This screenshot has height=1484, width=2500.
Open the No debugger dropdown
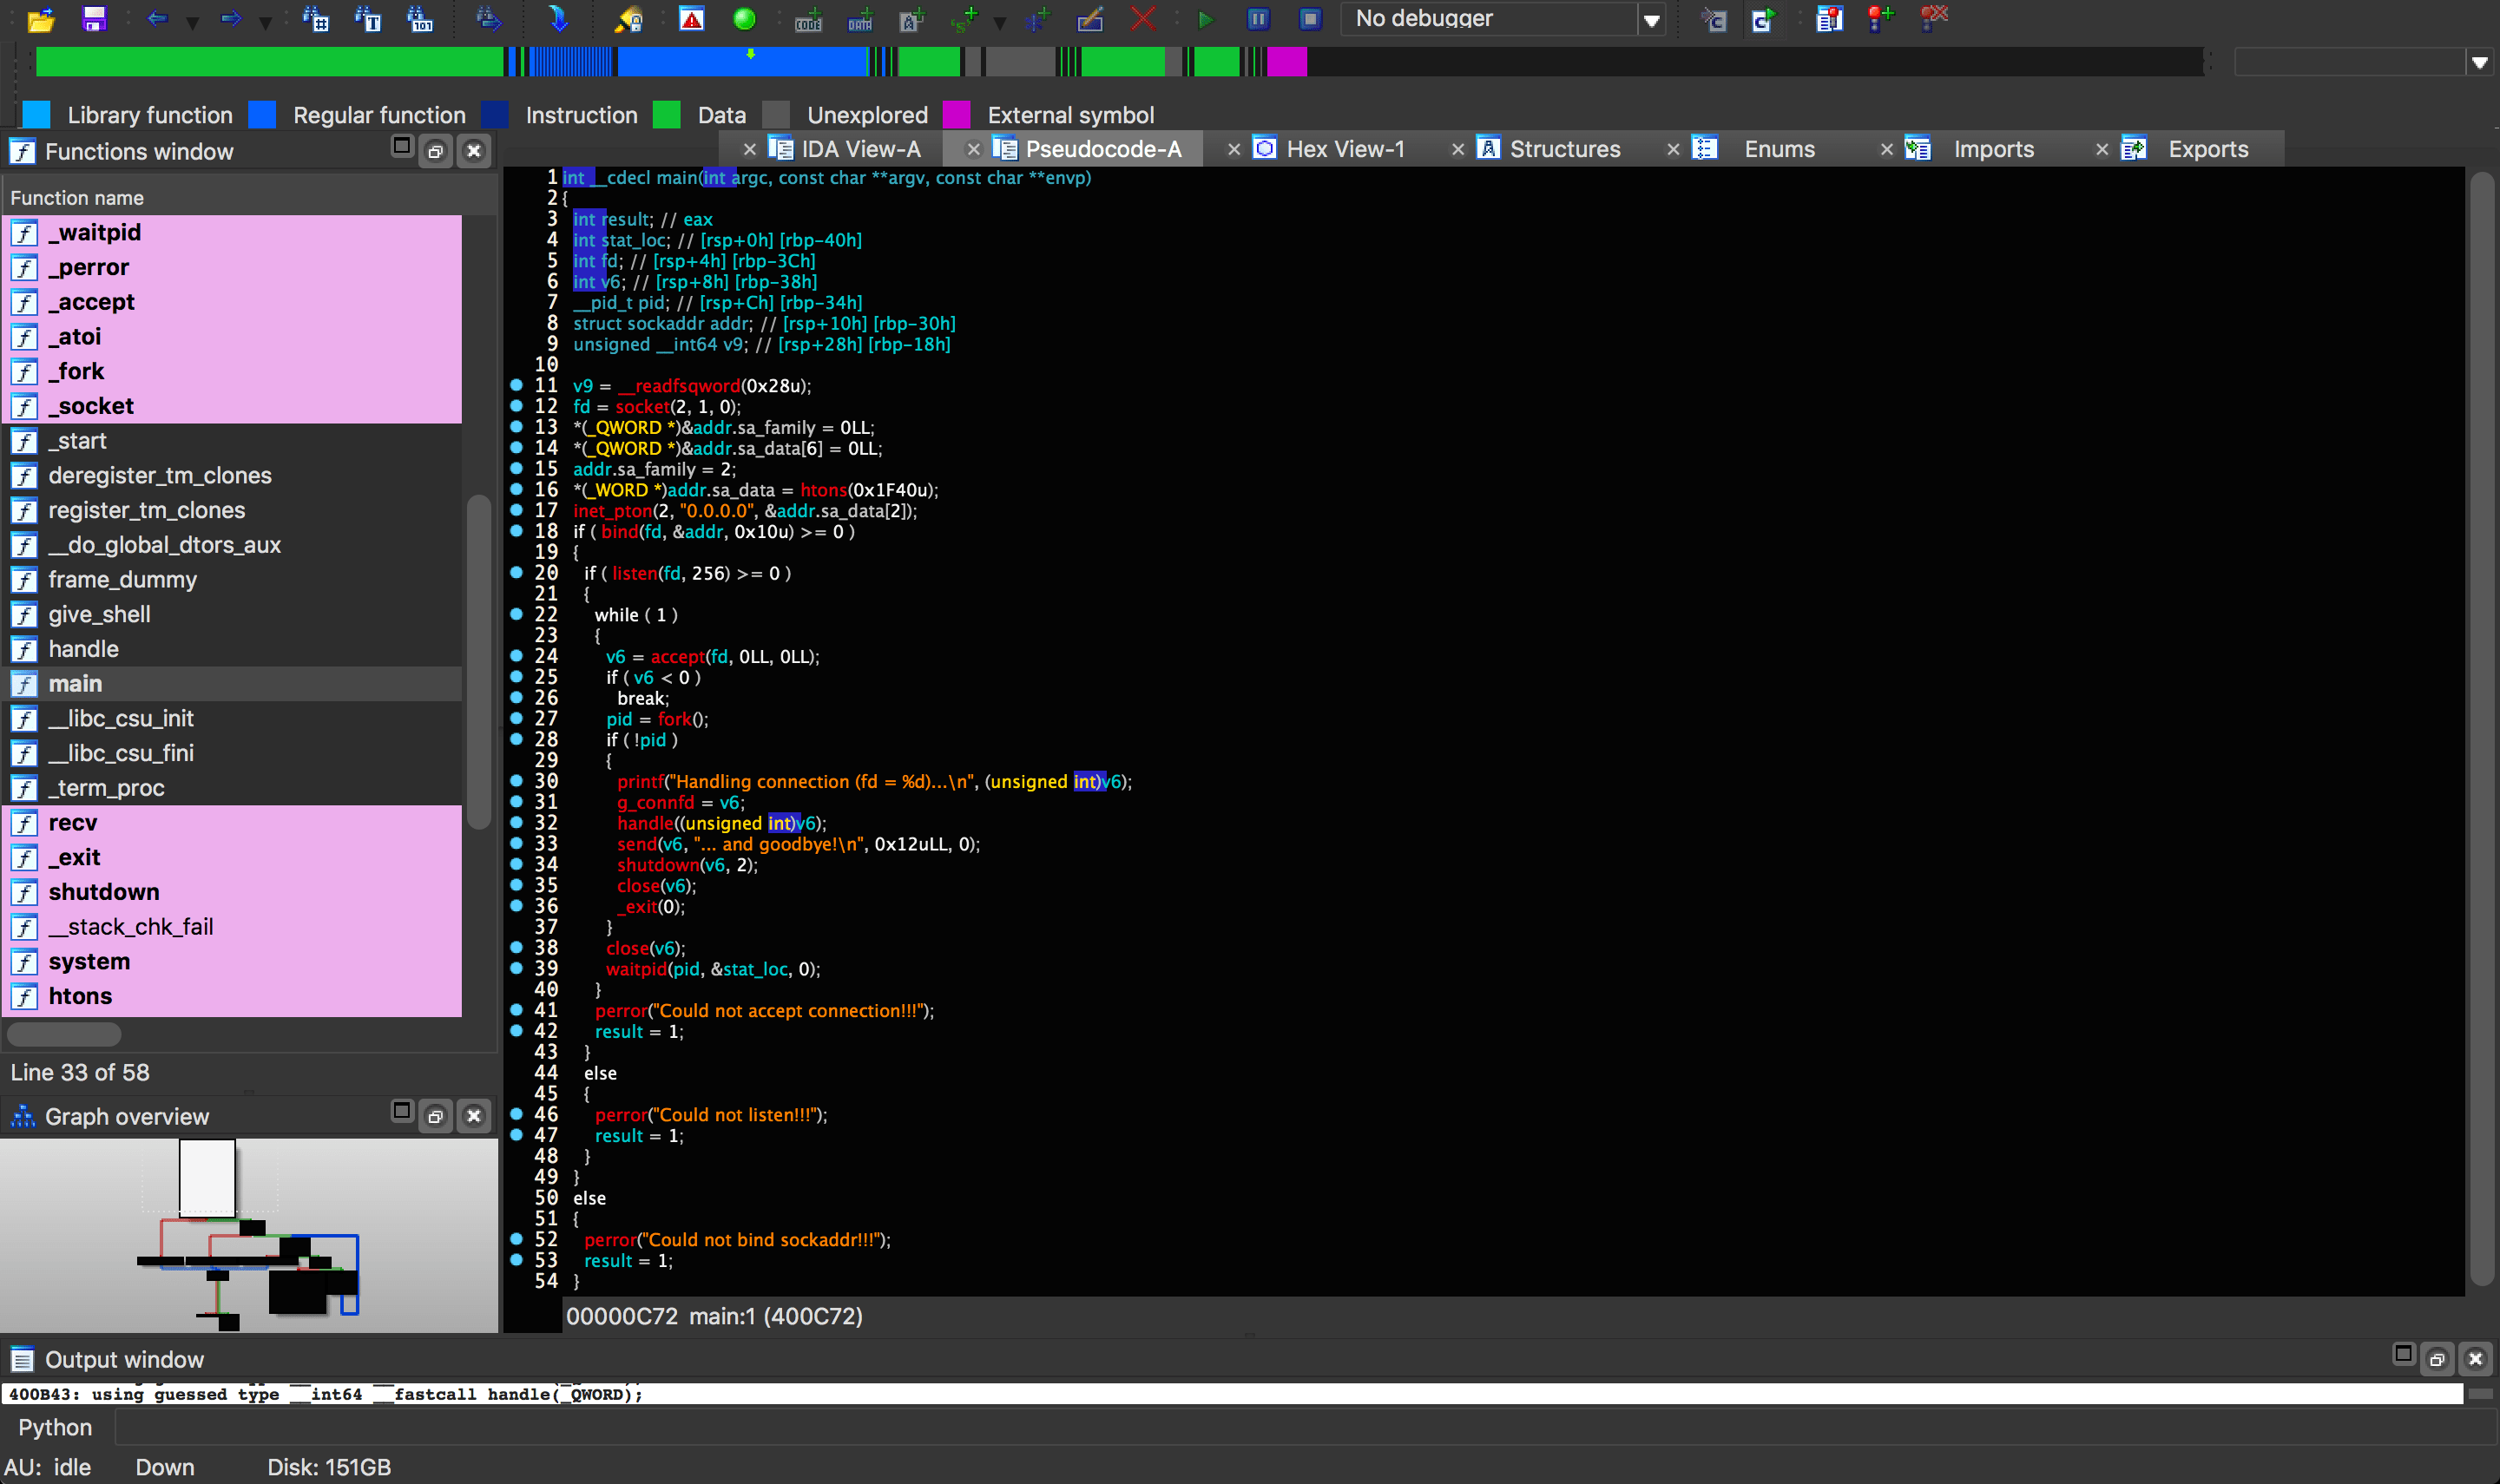1651,19
